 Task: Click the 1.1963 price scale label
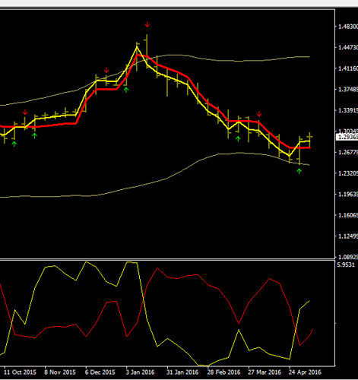click(x=348, y=195)
